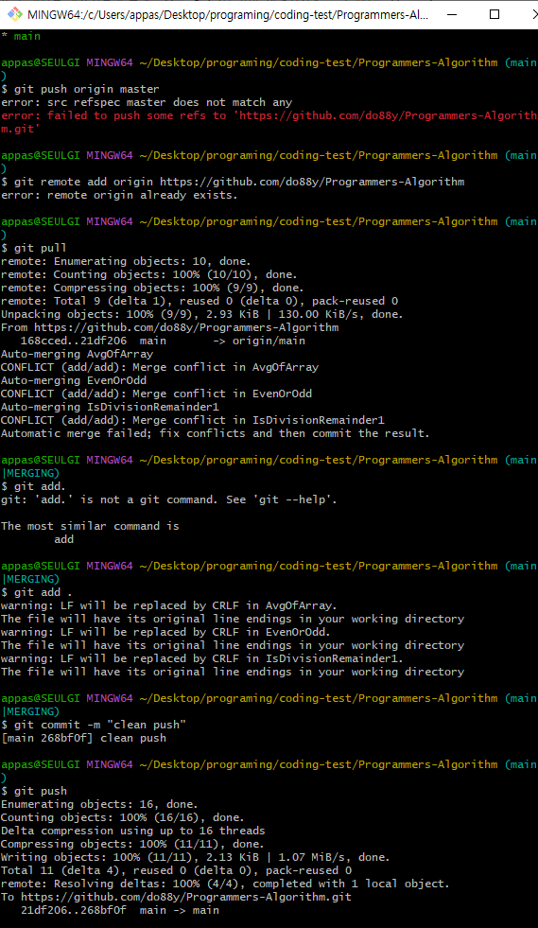This screenshot has width=538, height=928.
Task: Click the '$ git add .' command
Action: [37, 592]
